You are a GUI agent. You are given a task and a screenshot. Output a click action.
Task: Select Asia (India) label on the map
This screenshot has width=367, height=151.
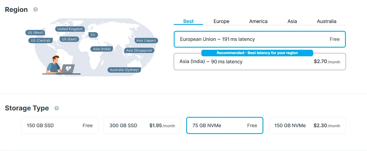pos(101,49)
